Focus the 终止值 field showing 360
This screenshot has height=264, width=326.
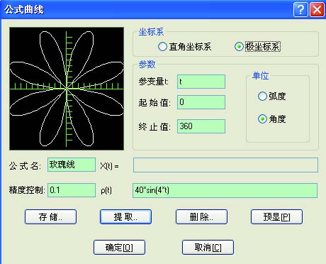[201, 126]
